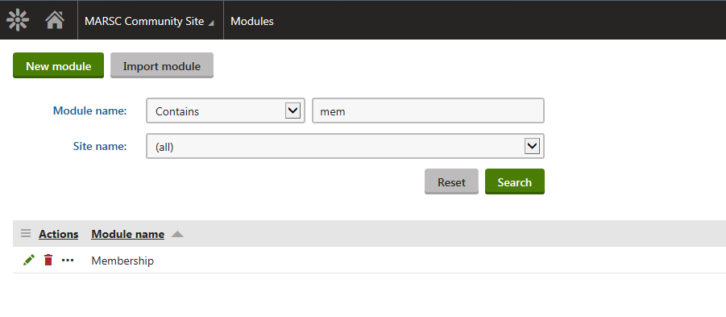Focus the module name text field
The height and width of the screenshot is (317, 726).
coord(428,111)
